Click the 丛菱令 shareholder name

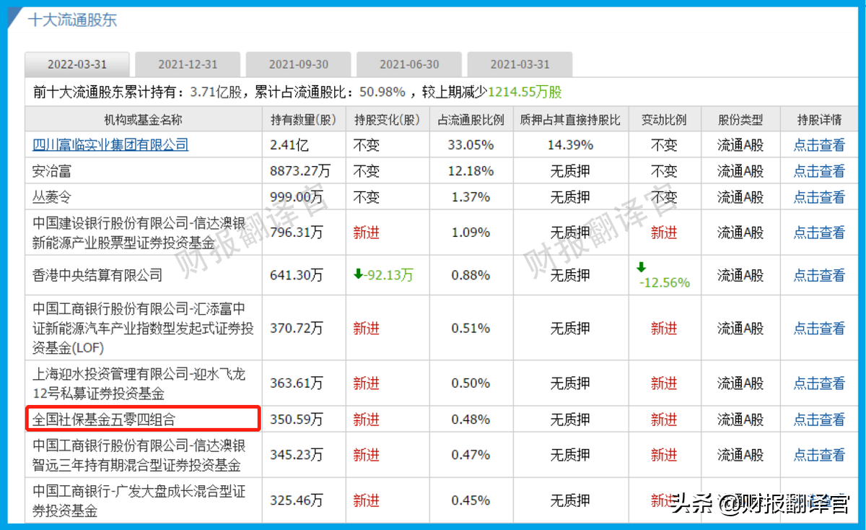(x=52, y=197)
